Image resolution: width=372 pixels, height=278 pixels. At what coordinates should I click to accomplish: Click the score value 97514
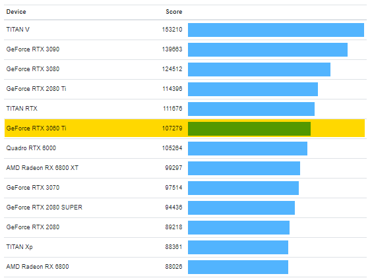tap(173, 188)
